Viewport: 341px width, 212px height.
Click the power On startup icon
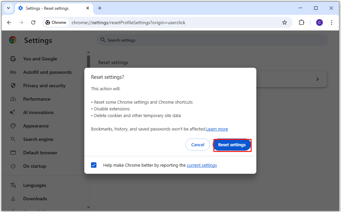point(13,166)
